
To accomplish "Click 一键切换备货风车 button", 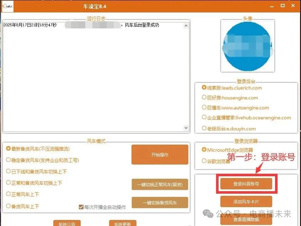I will (x=160, y=203).
